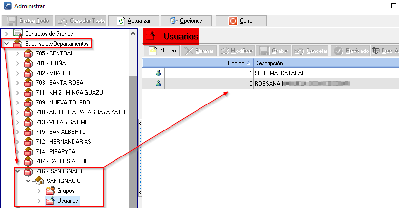Image resolution: width=399 pixels, height=208 pixels.
Task: Click the 710 - AGRICOLA PARAGUAYA icon
Action: tap(28, 112)
